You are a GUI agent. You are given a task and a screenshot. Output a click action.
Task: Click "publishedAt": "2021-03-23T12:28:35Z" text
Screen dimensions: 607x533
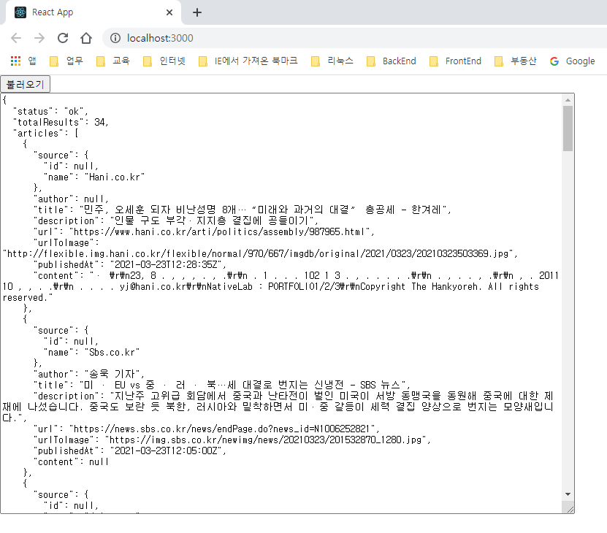130,265
